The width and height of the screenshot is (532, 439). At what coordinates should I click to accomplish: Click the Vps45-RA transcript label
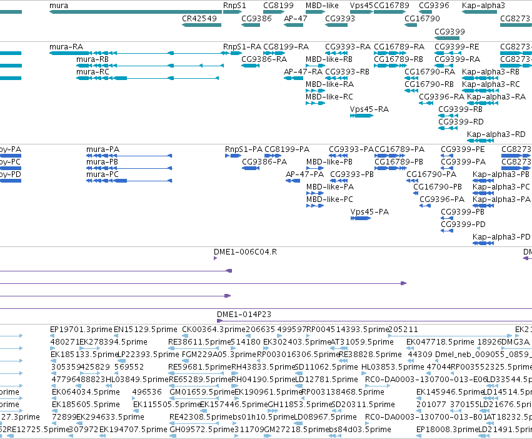(369, 109)
